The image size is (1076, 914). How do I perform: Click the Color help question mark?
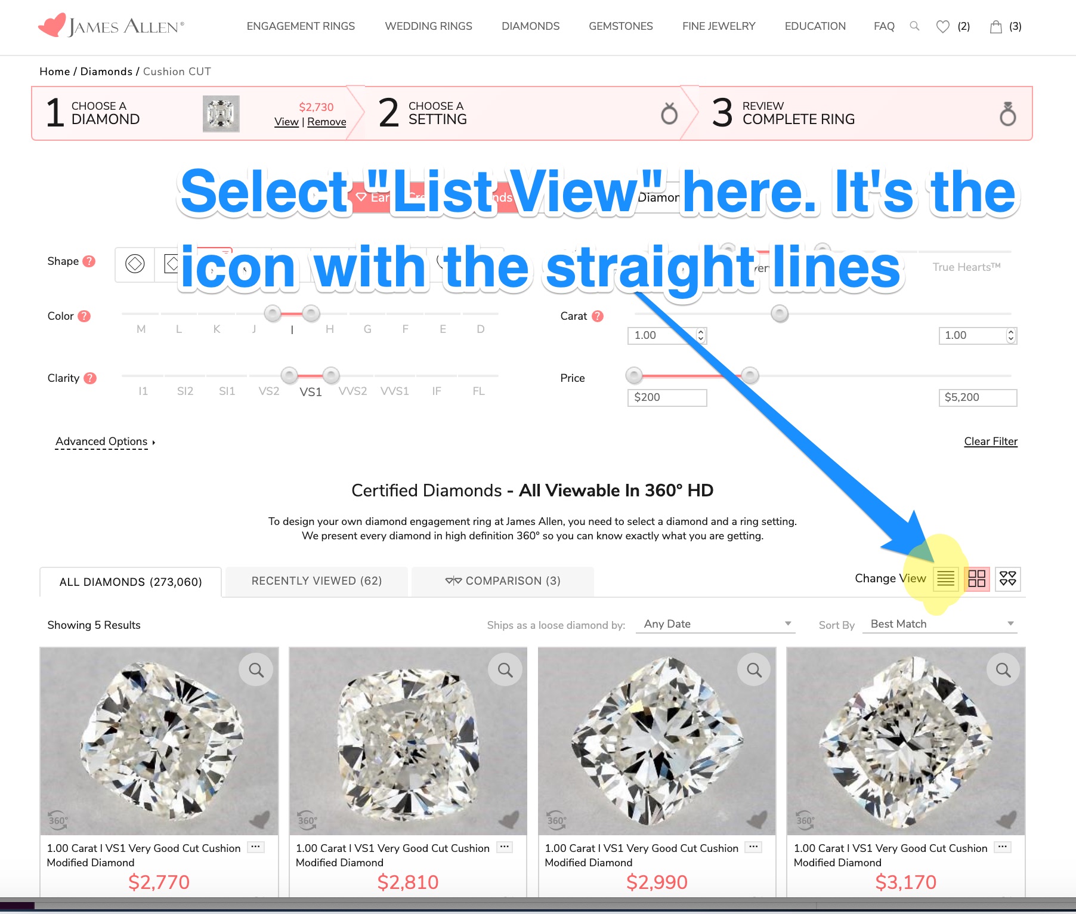85,316
